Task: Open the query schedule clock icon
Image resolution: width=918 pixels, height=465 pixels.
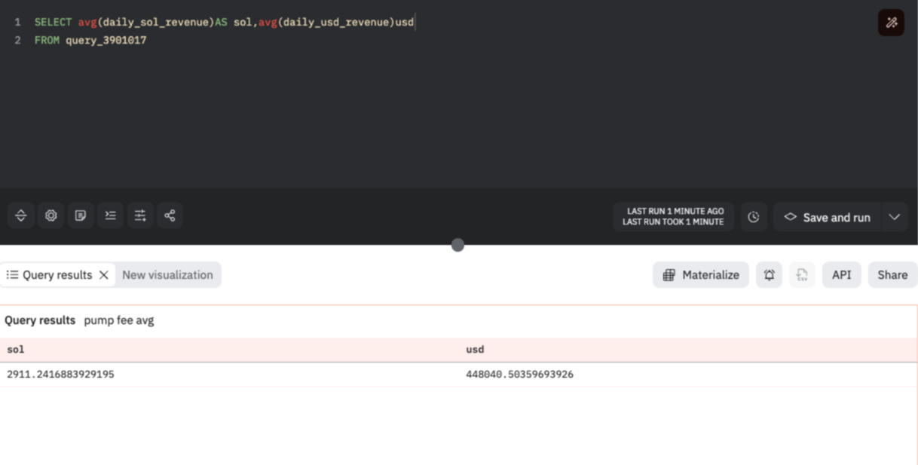Action: (x=754, y=217)
